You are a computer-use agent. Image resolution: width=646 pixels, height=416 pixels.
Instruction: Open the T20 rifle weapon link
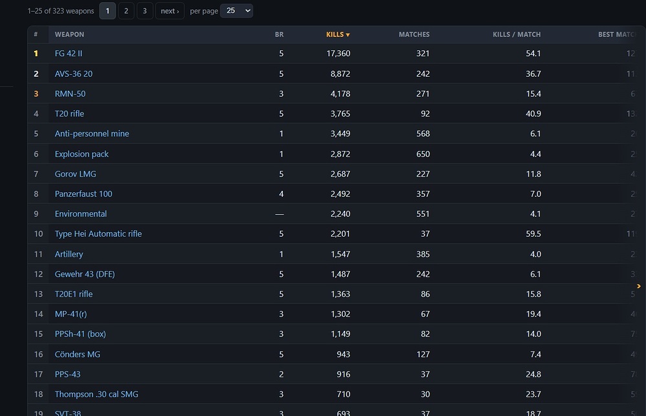(x=69, y=114)
